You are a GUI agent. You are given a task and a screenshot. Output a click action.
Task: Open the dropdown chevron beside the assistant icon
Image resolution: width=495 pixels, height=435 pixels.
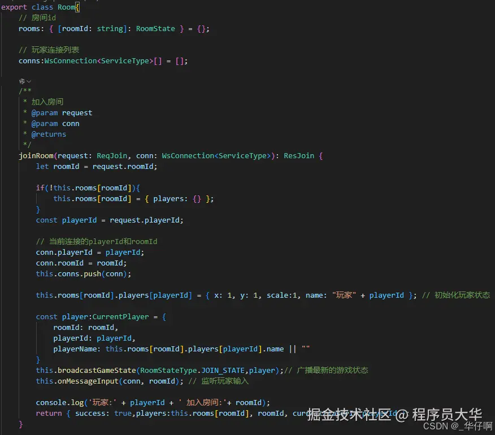29,81
